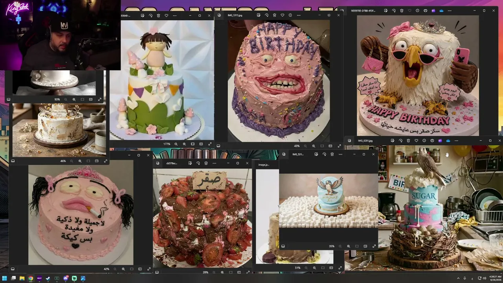Toggle the filmstrip in the 46% zoom window
This screenshot has width=503, height=283.
pyautogui.click(x=13, y=161)
